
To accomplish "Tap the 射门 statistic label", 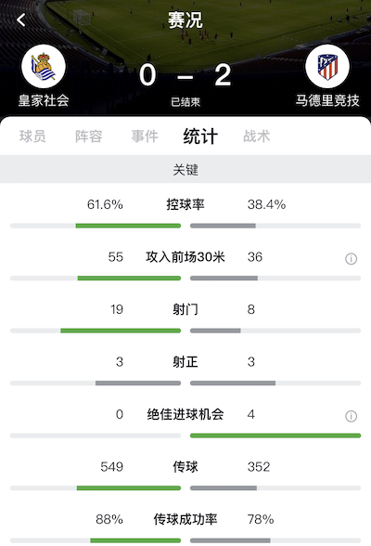I will tap(185, 309).
